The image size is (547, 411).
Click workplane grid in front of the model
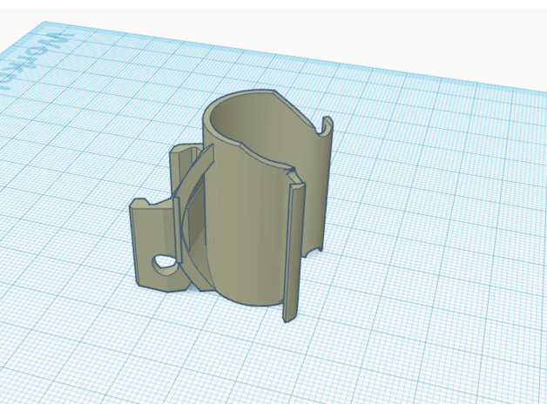(x=261, y=366)
